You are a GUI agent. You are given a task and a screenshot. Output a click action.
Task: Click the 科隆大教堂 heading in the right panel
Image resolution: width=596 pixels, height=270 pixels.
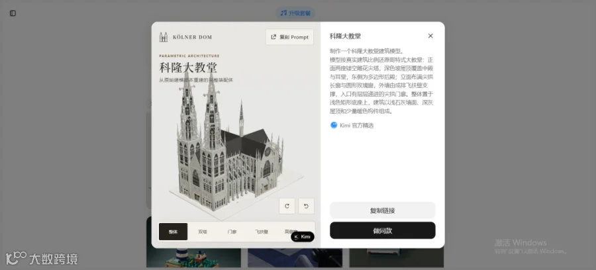(x=345, y=36)
